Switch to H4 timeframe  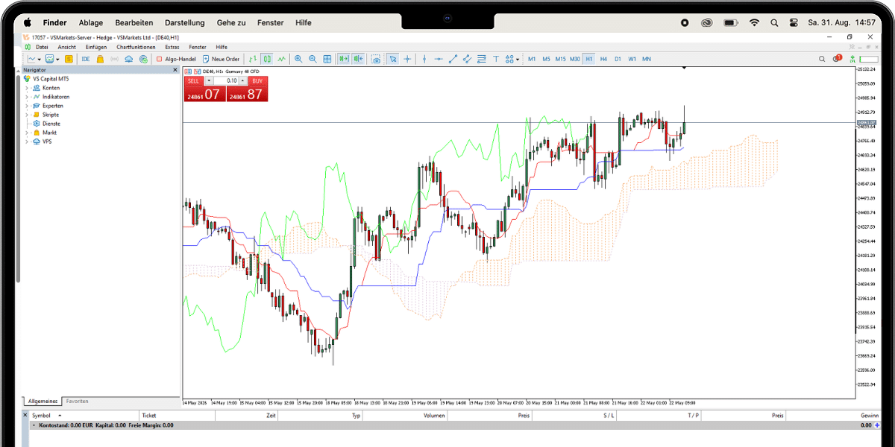(x=603, y=59)
